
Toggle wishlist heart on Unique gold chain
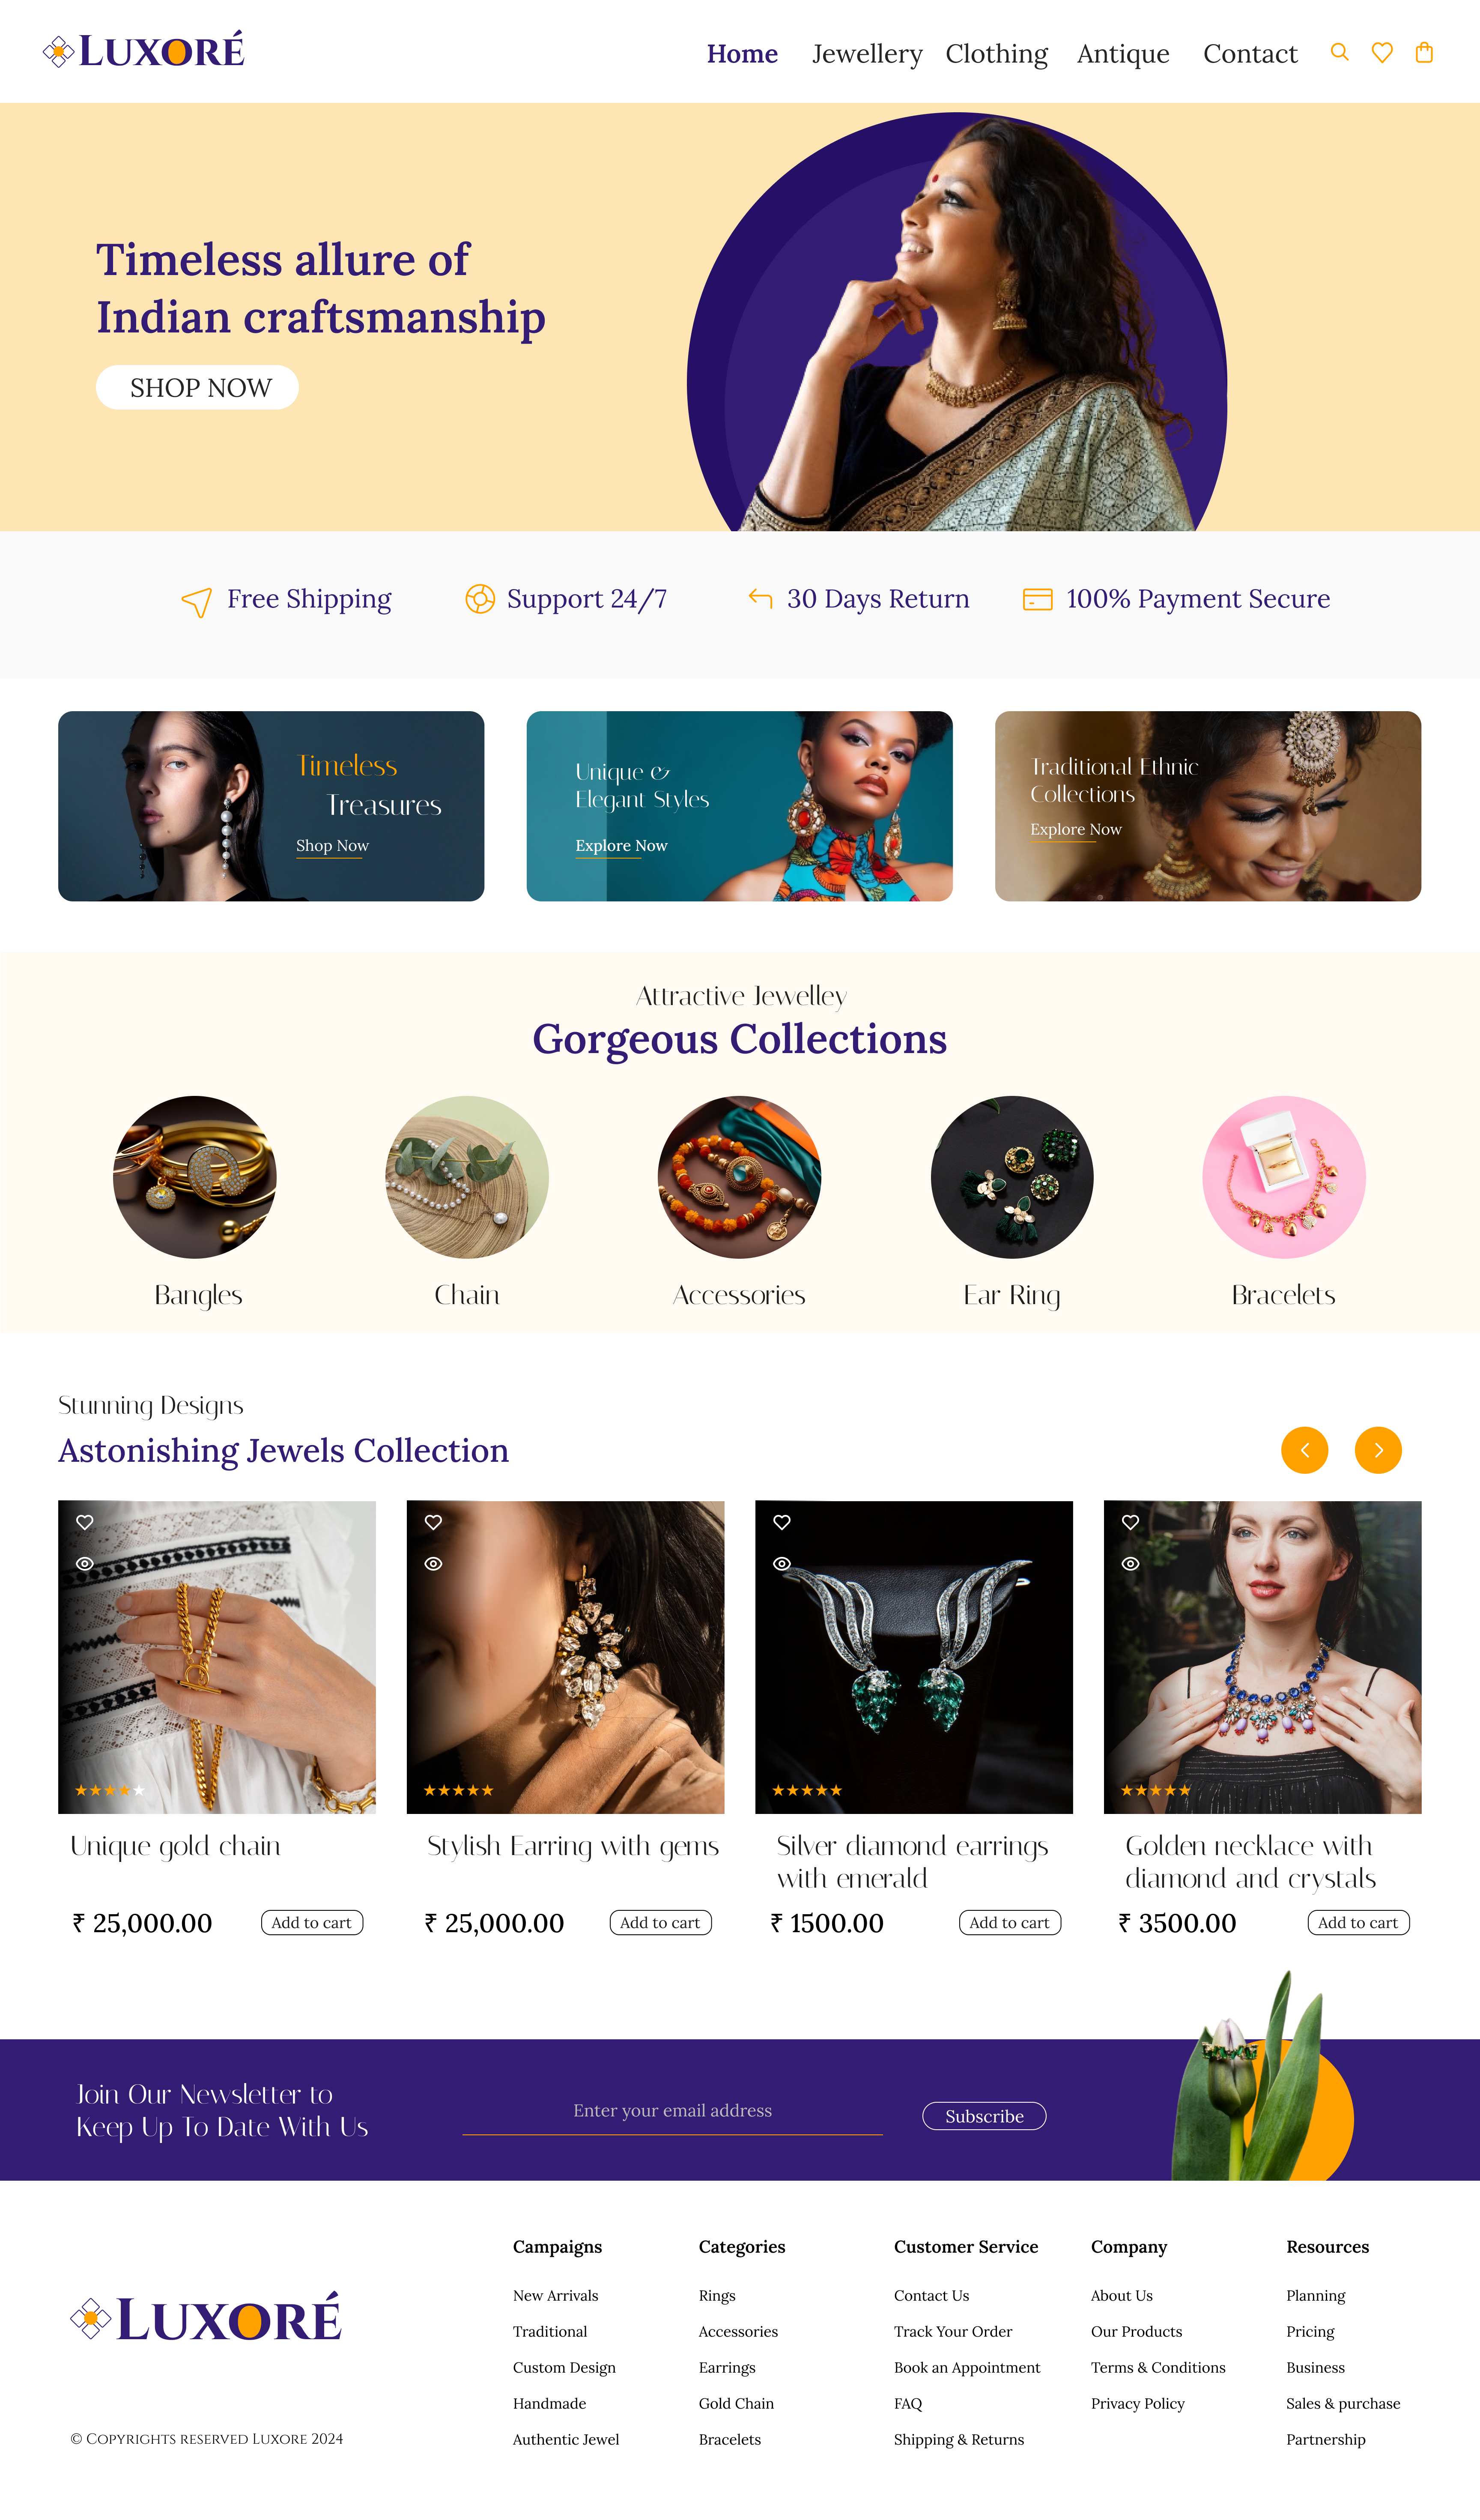click(85, 1522)
